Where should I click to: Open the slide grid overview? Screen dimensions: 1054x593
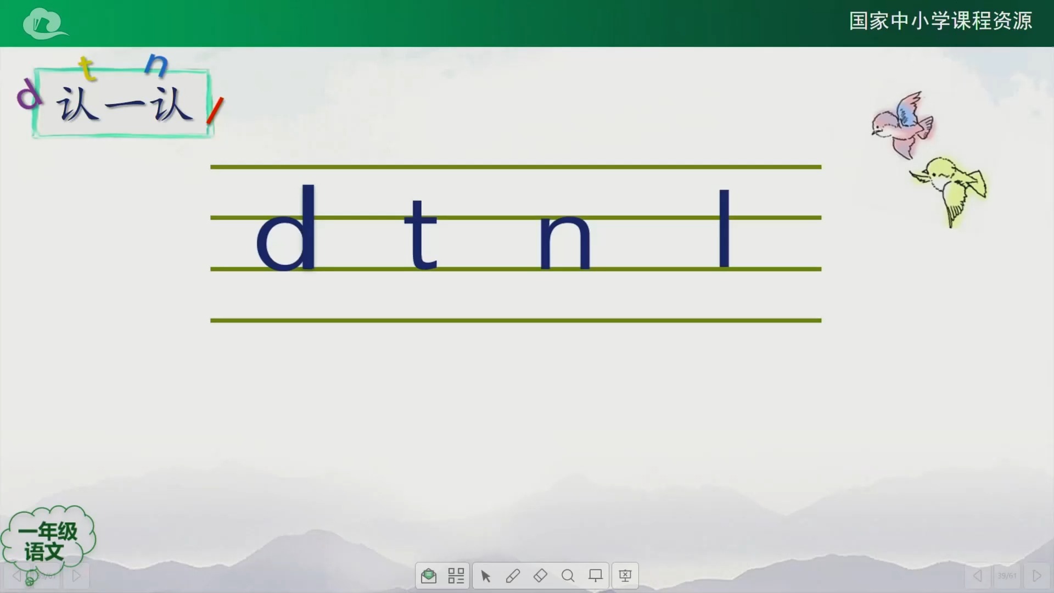[456, 575]
